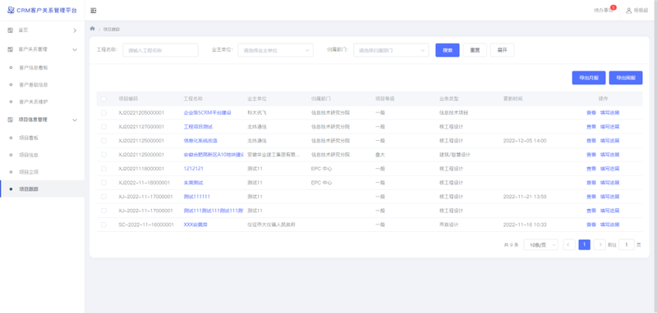Open the 信息化系统改造 project link
The height and width of the screenshot is (313, 657).
(x=200, y=140)
